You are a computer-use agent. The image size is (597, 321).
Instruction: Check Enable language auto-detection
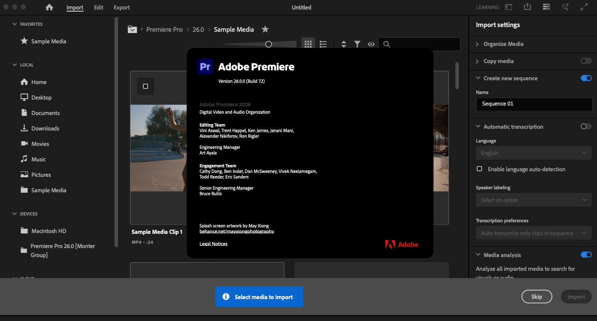[479, 169]
